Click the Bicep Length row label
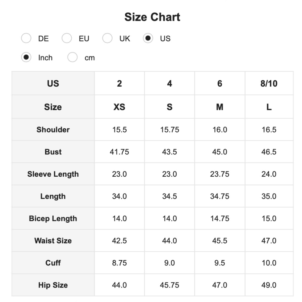 [53, 218]
